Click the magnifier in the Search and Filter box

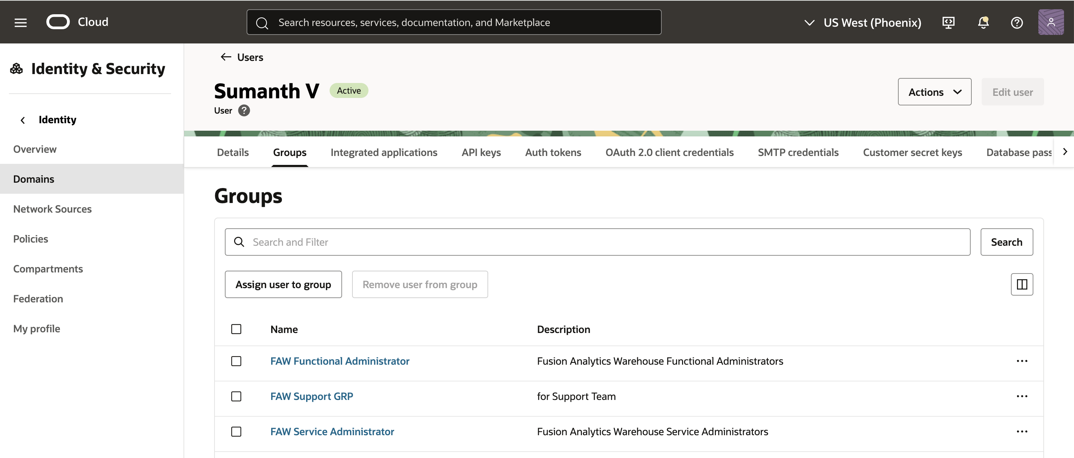click(239, 242)
